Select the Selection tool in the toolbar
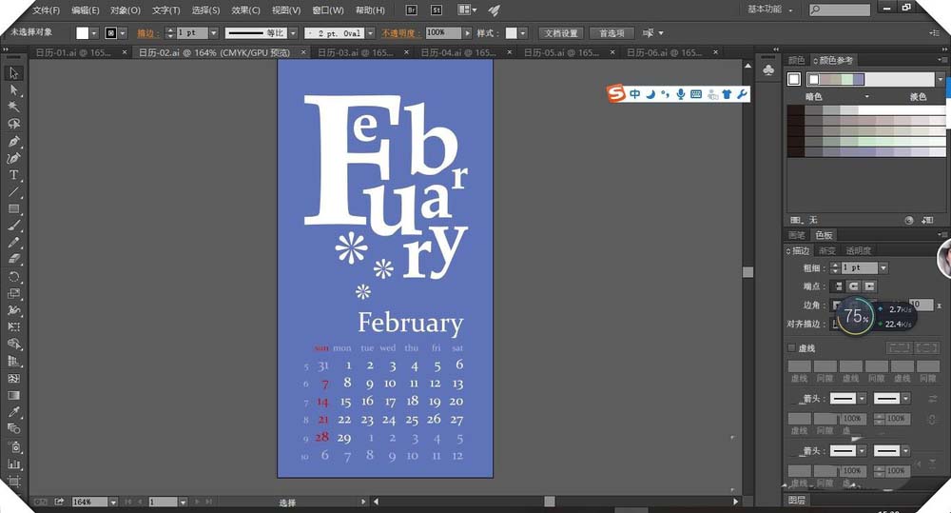951x513 pixels. [x=14, y=73]
